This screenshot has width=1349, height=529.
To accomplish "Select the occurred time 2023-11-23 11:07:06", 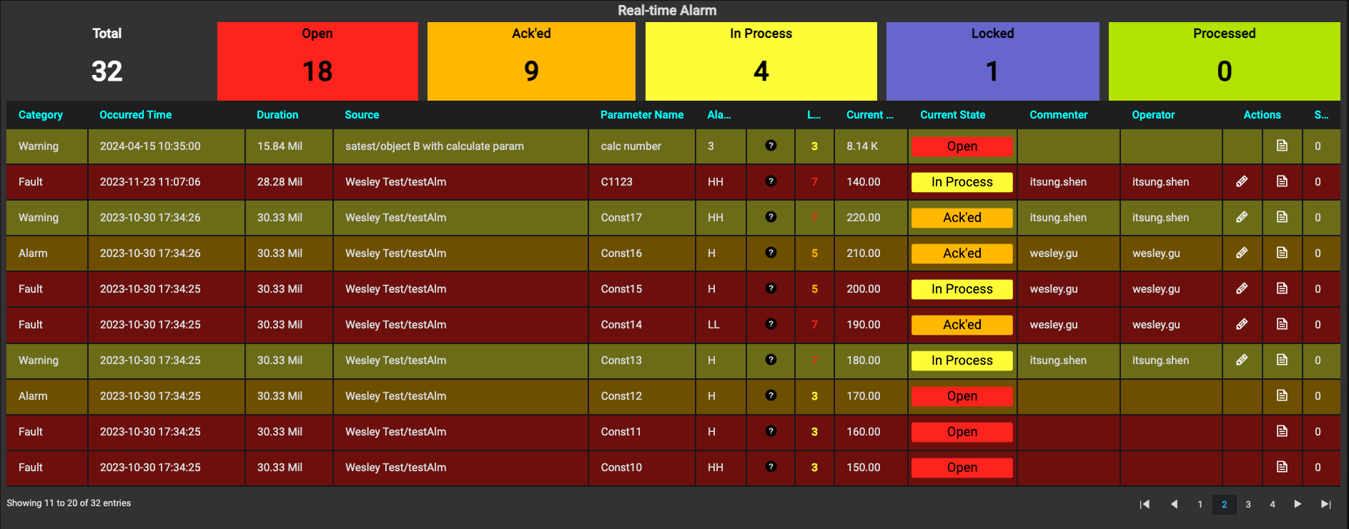I will (x=150, y=182).
